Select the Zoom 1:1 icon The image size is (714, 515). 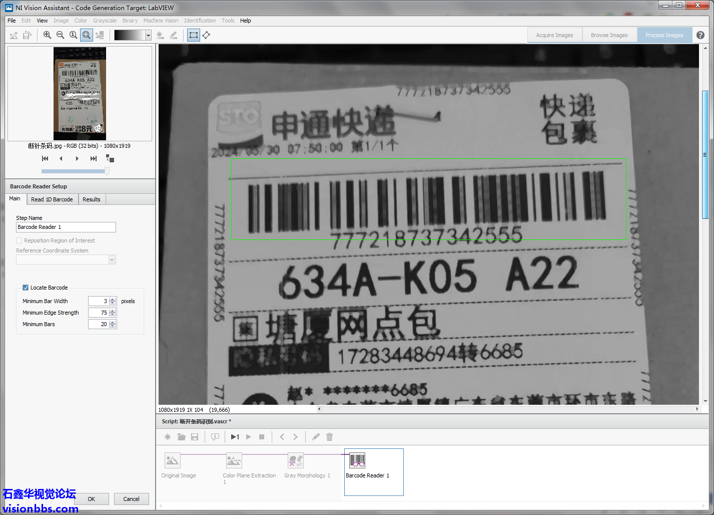73,35
